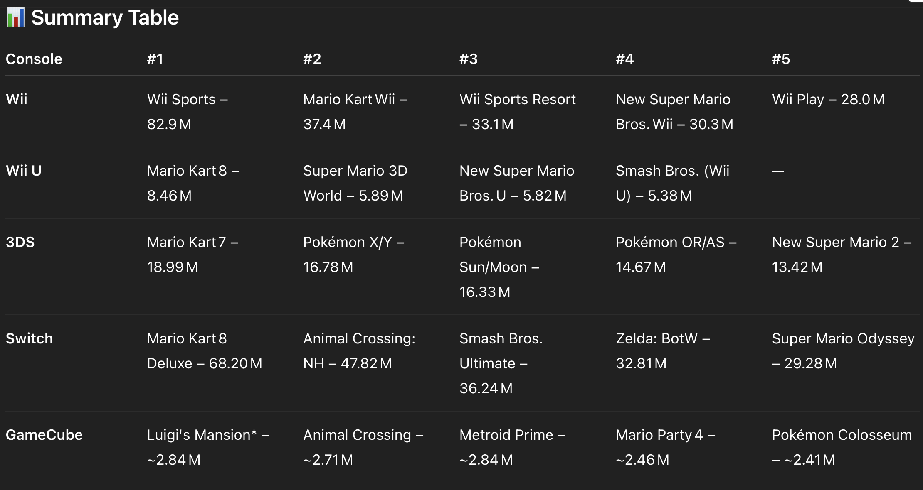Select the Wii row label
The image size is (923, 490).
pos(17,99)
